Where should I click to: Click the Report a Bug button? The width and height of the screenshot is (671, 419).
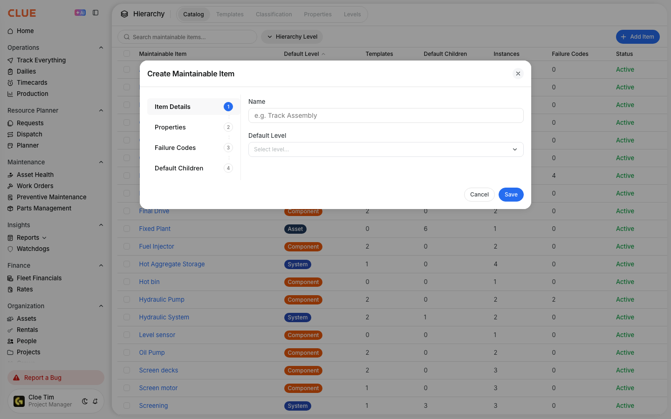point(56,378)
